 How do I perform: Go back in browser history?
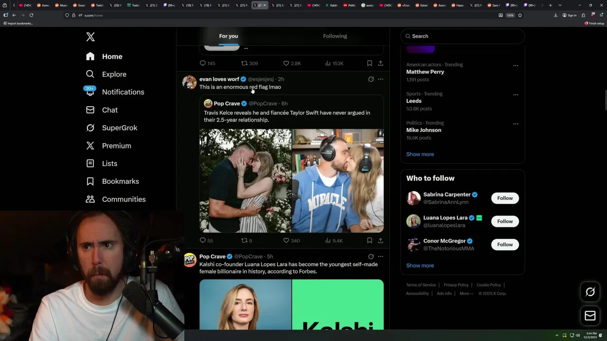(14, 15)
